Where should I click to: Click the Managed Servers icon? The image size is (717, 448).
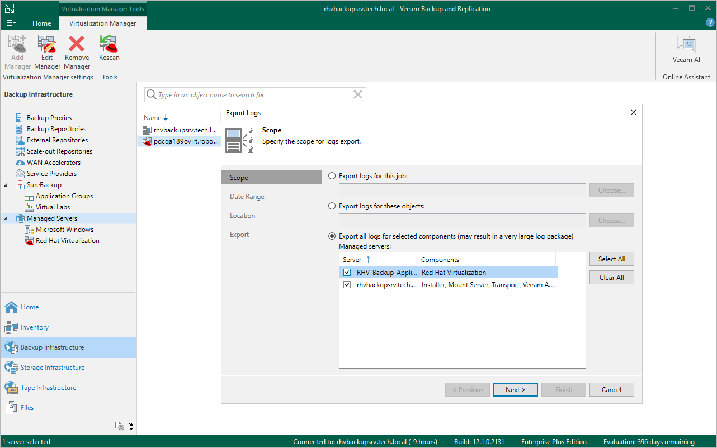[x=21, y=218]
